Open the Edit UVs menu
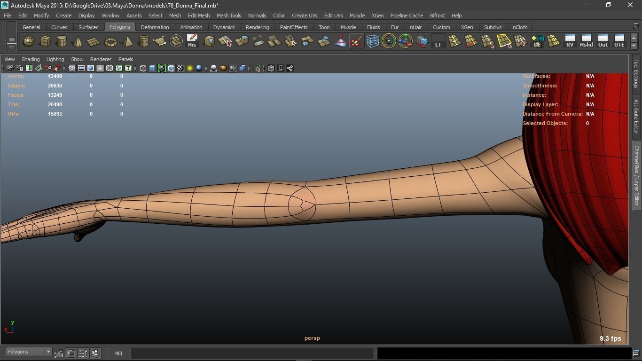Image resolution: width=642 pixels, height=361 pixels. [x=333, y=16]
